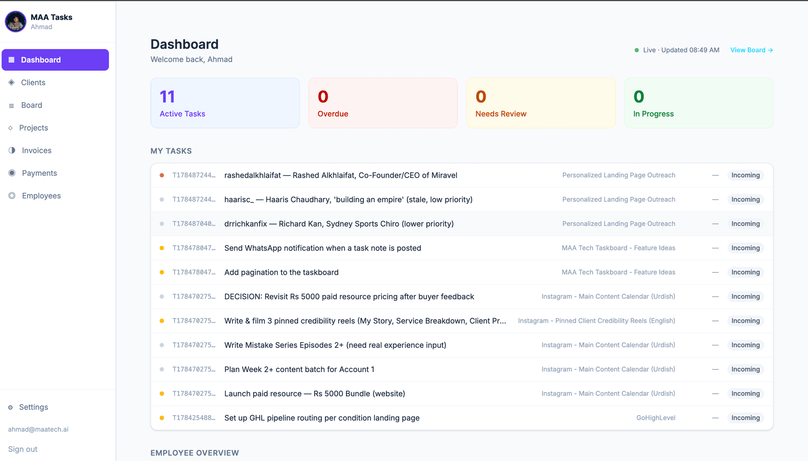Viewport: 808px width, 461px height.
Task: Click the Invoices half-circle icon
Action: click(12, 150)
